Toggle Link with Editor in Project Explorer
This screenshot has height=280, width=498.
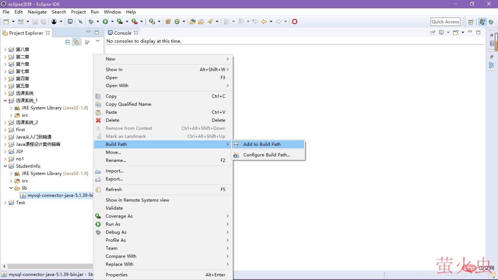pyautogui.click(x=76, y=42)
